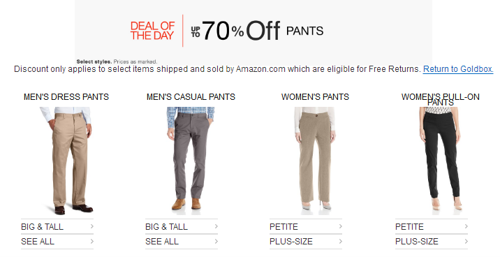Open Plus-Size under Women's Pants
The width and height of the screenshot is (500, 257).
point(306,242)
